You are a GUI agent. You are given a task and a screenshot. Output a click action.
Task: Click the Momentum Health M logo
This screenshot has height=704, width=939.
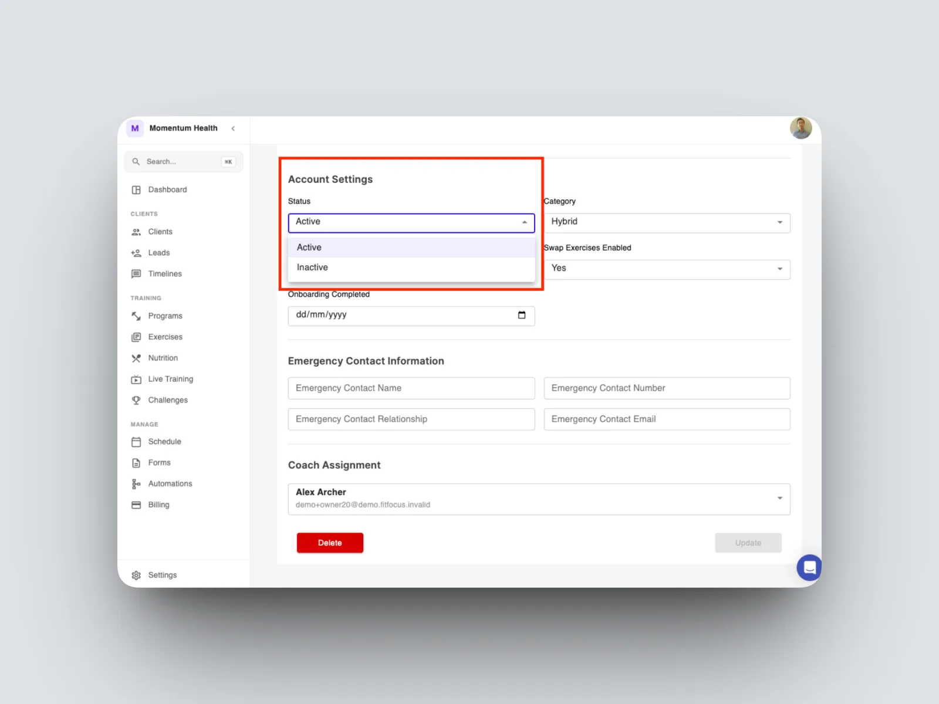pos(135,128)
